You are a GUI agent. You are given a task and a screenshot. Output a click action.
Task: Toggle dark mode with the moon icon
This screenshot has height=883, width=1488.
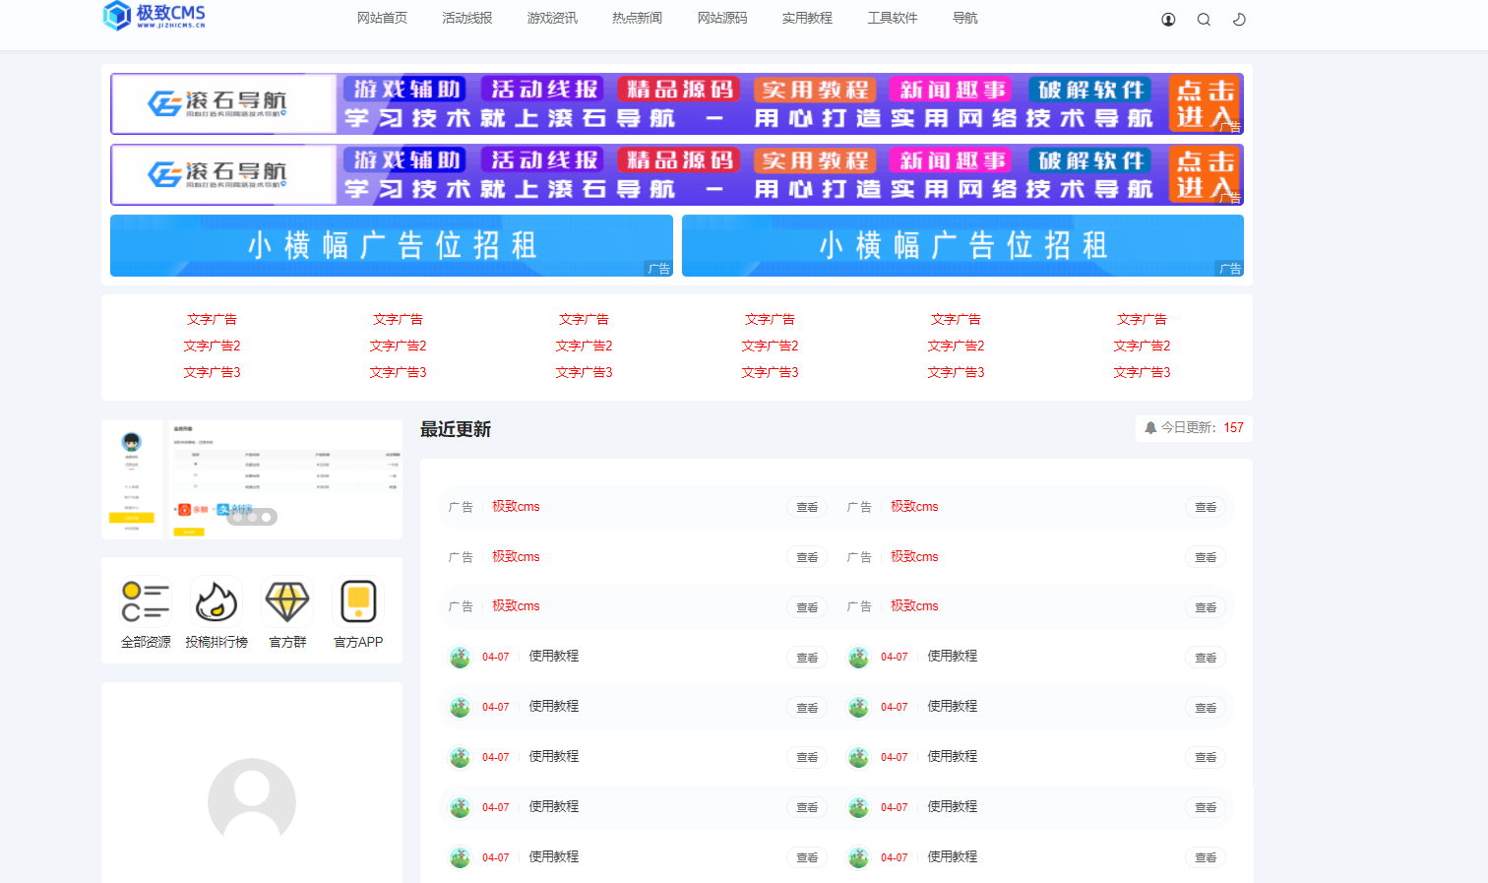click(x=1239, y=19)
